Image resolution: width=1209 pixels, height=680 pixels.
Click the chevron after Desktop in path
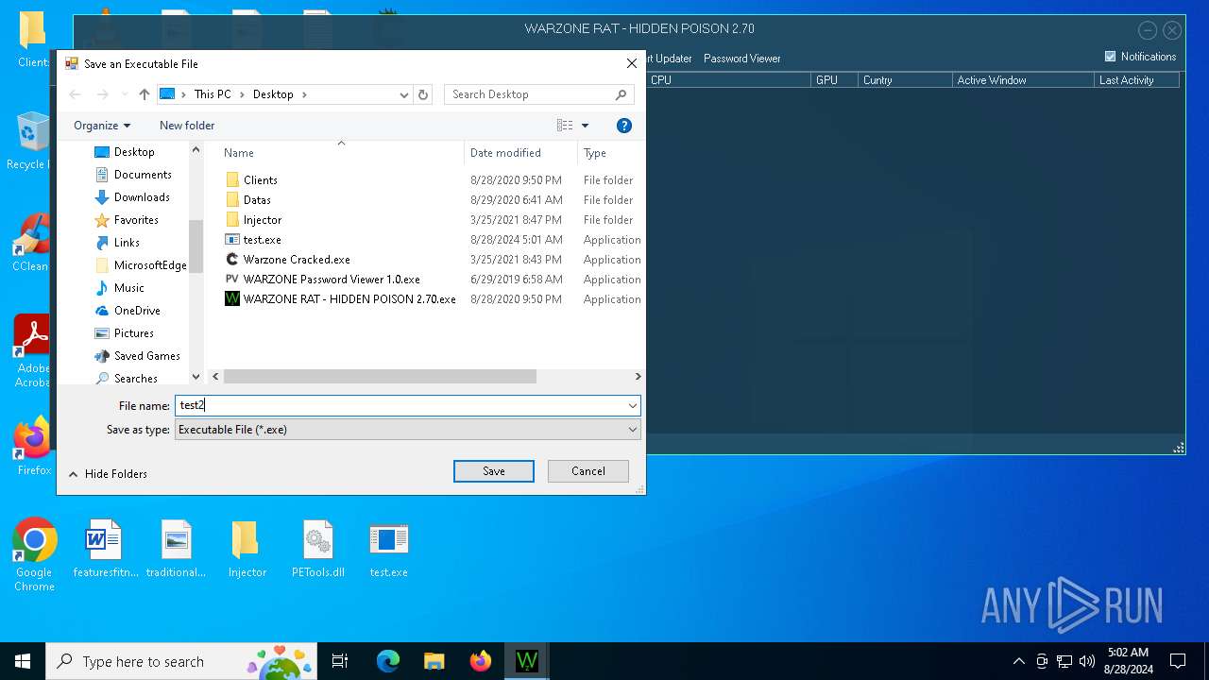tap(304, 94)
